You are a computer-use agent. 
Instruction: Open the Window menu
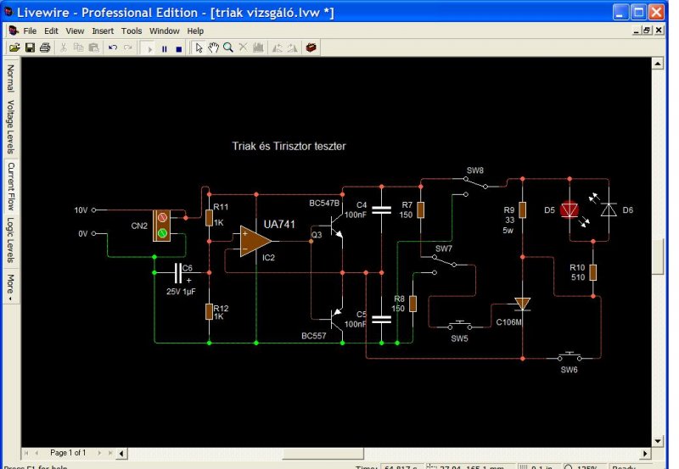click(x=164, y=31)
